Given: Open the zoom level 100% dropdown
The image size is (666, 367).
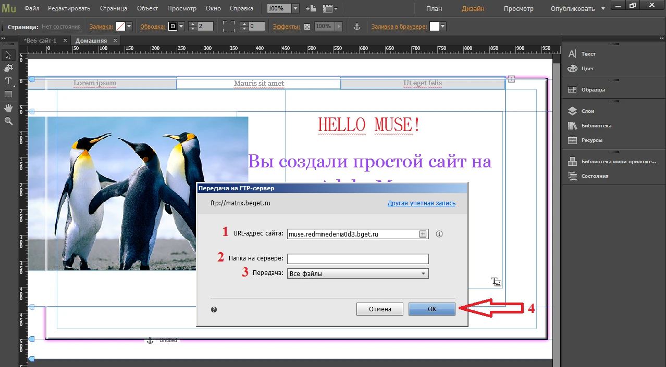Looking at the screenshot, I should [x=295, y=9].
